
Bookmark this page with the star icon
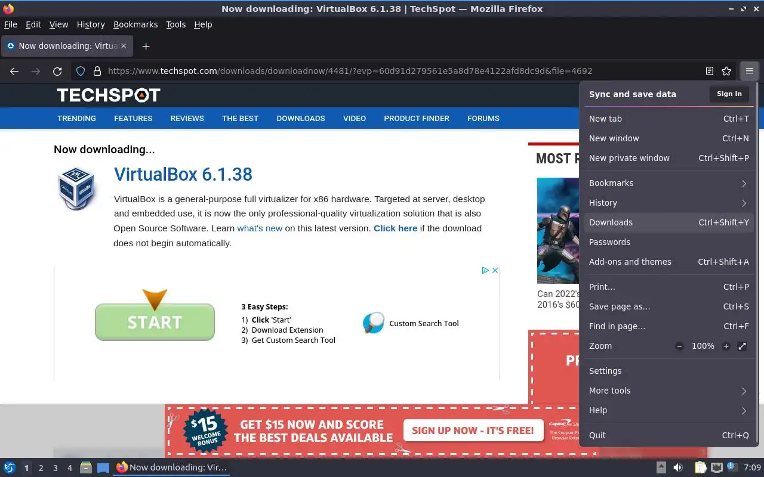(726, 71)
